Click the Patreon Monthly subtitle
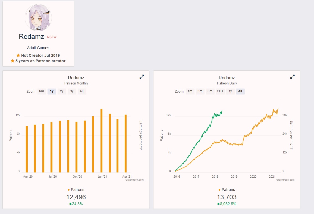314x214 pixels. (76, 83)
